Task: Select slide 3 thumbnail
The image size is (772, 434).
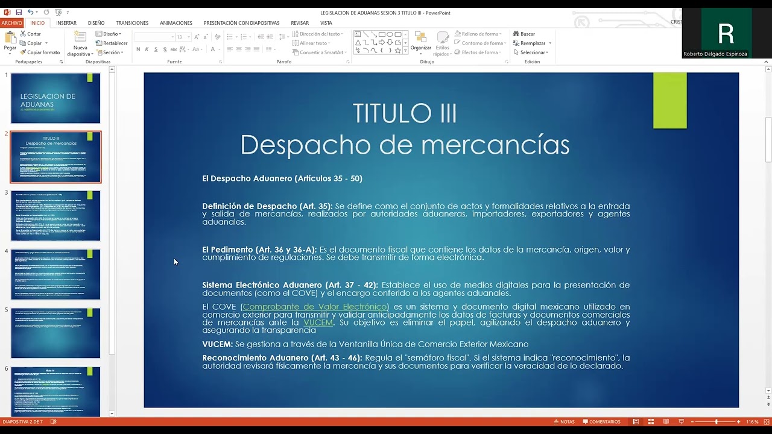Action: (x=55, y=216)
